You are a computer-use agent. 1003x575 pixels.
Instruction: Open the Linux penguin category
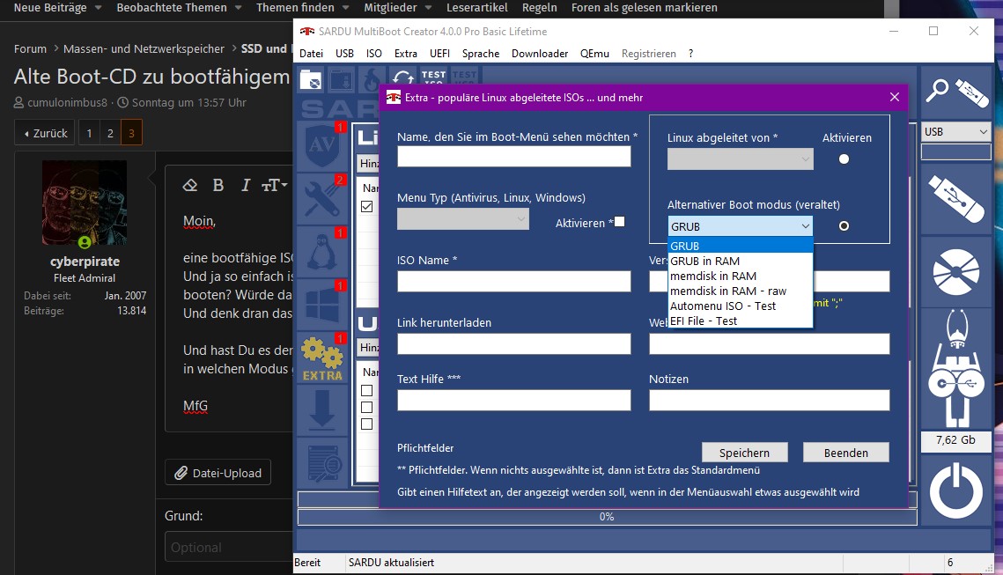point(321,251)
